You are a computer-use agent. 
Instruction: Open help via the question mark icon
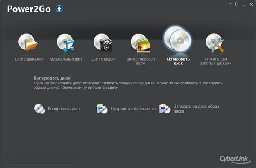[x=230, y=4]
